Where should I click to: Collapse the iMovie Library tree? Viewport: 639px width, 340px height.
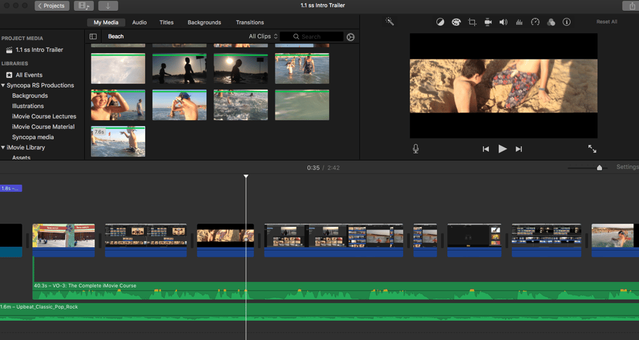click(x=3, y=147)
